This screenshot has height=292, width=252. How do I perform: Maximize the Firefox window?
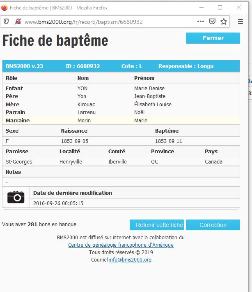pyautogui.click(x=220, y=8)
